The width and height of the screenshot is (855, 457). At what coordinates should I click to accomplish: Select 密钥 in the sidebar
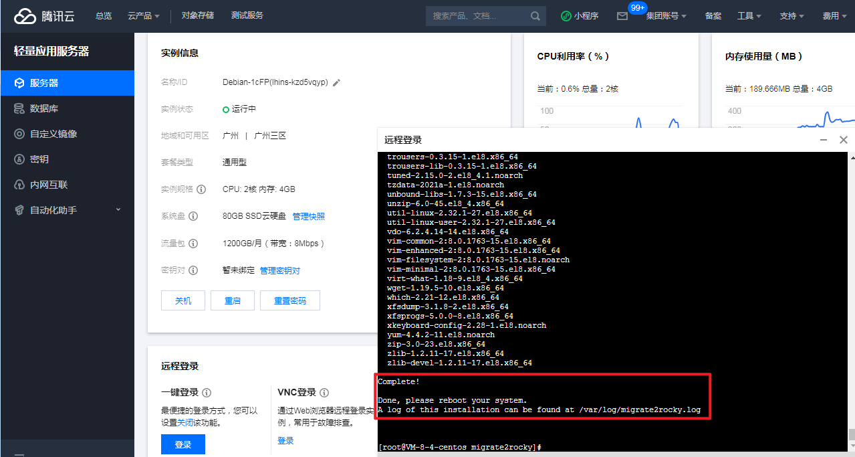[67, 159]
